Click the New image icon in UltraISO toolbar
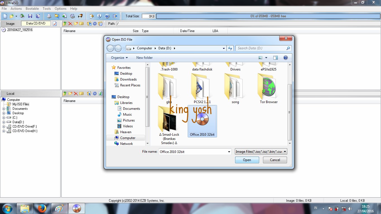 point(5,16)
